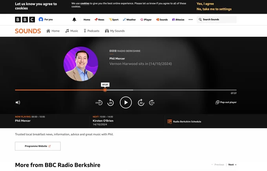Choose No, take me to settings
Viewport: 267px width, 171px height.
(x=214, y=9)
